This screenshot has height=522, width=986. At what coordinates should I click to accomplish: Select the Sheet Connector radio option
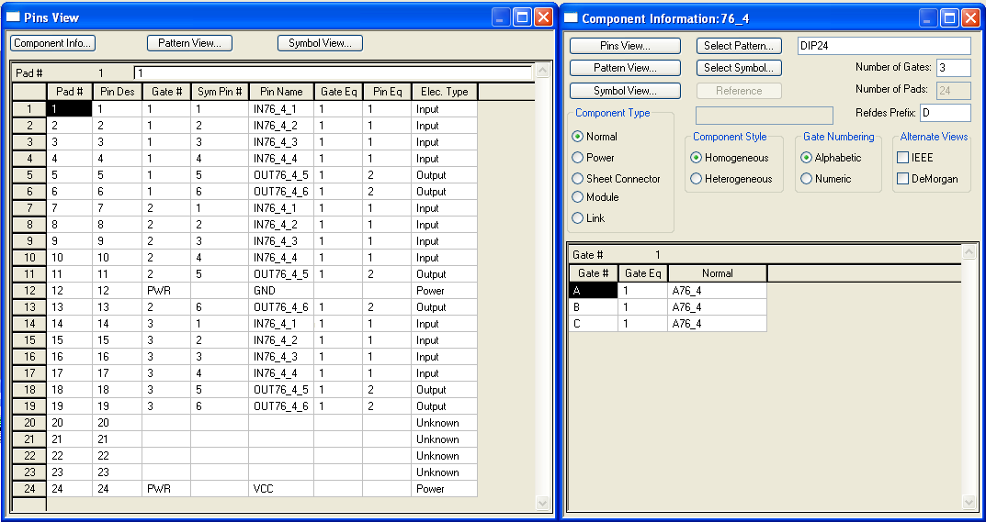578,179
